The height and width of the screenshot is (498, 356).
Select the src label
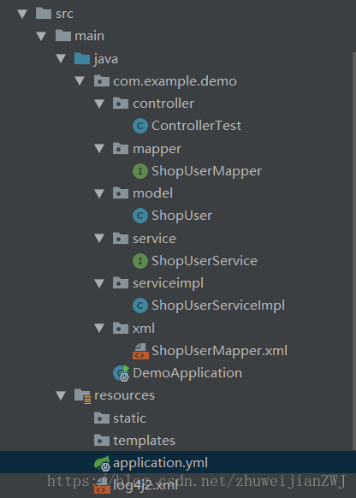pos(64,14)
